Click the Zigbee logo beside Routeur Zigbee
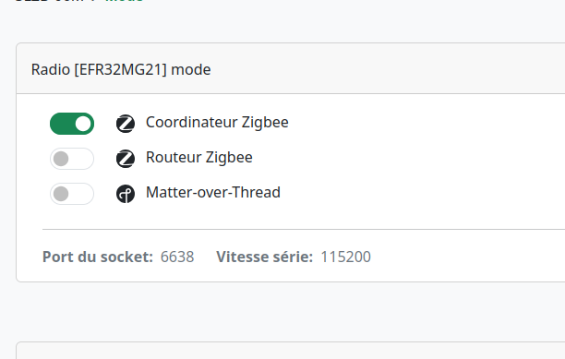565x359 pixels. 126,159
